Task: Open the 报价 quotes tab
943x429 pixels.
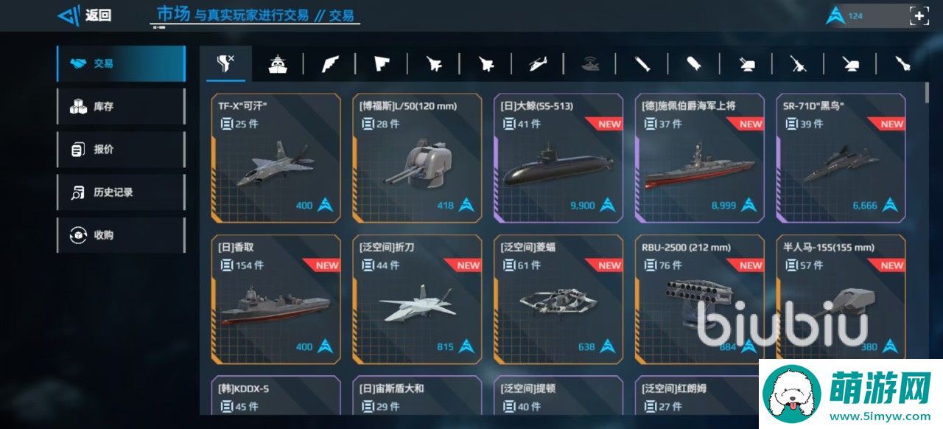Action: tap(122, 150)
